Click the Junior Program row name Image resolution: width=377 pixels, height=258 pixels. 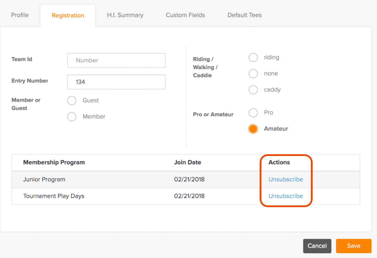44,179
